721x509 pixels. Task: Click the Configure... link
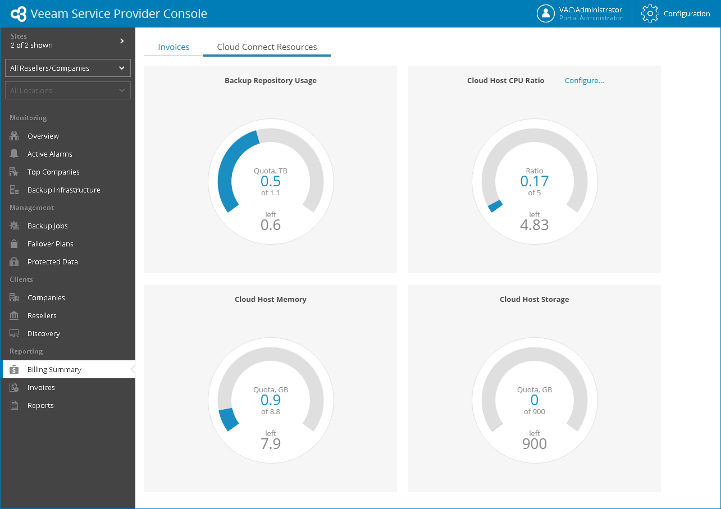585,80
